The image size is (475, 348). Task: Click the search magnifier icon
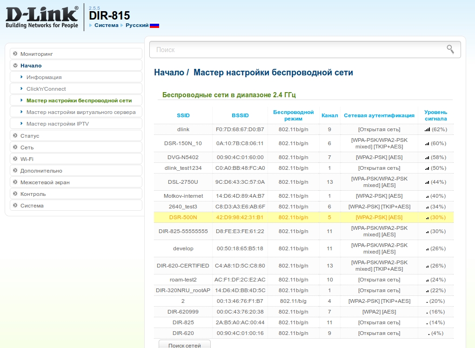click(450, 49)
